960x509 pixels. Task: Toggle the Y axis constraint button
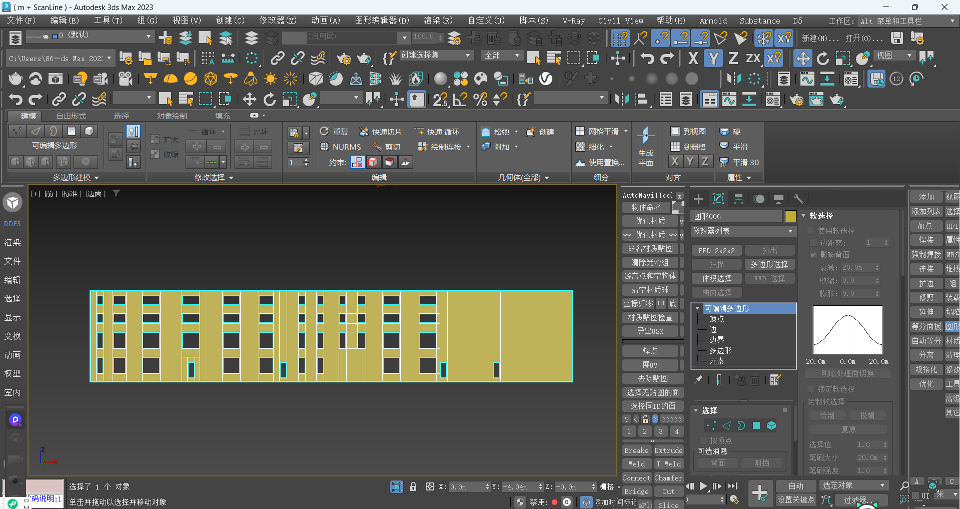tap(713, 58)
